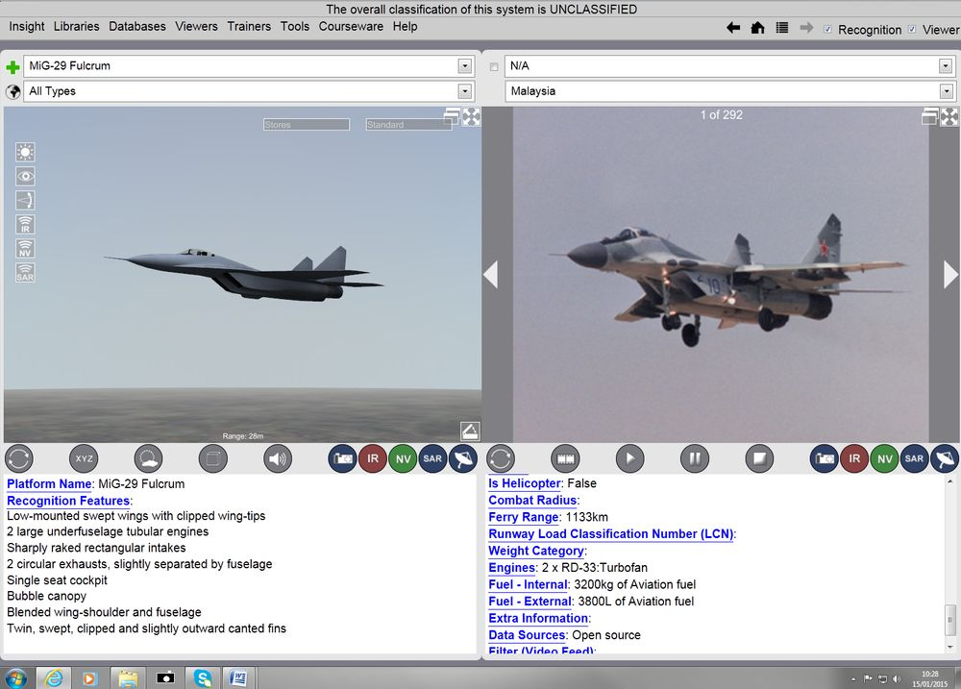Click the sun lighting icon in 3D viewer

25,152
